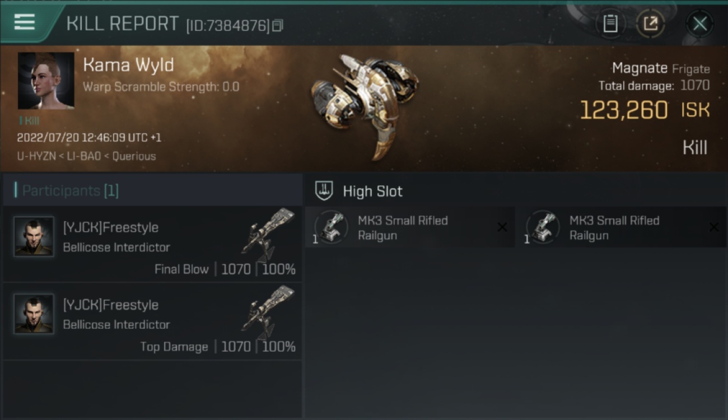Copy the kill report ID icon
The image size is (728, 420).
pos(278,25)
